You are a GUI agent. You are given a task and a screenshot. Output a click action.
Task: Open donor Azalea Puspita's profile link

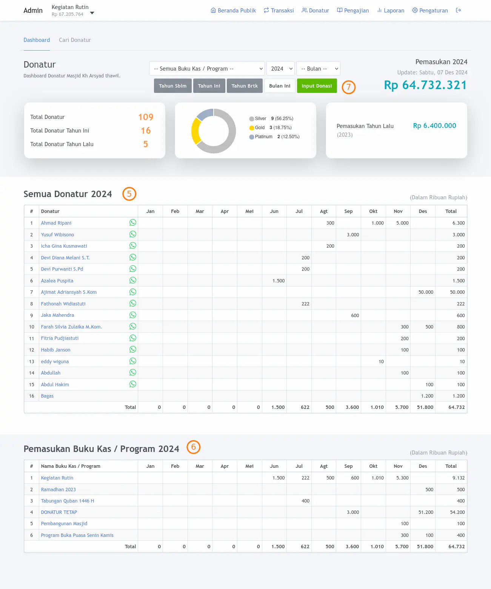tap(57, 281)
